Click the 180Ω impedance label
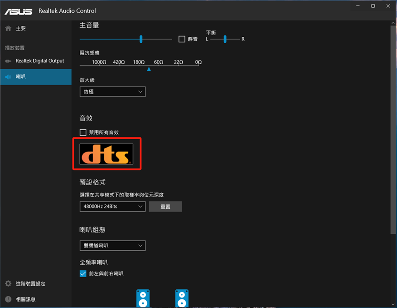Image resolution: width=397 pixels, height=308 pixels. (x=139, y=62)
